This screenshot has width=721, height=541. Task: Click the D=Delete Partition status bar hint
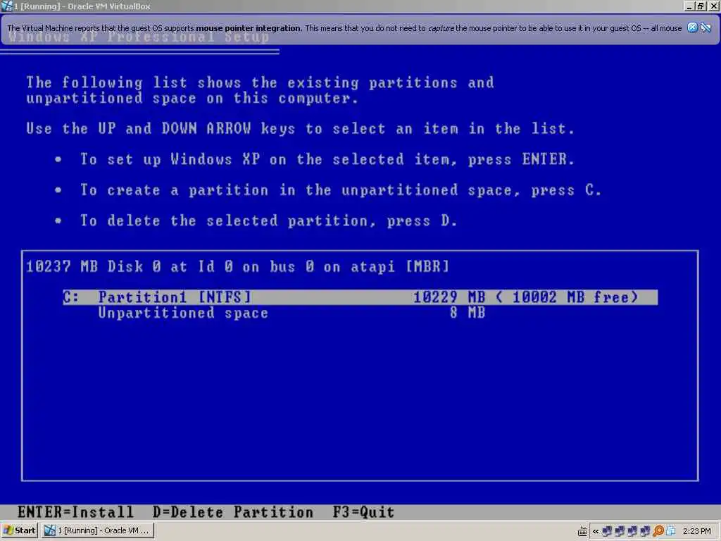pyautogui.click(x=232, y=512)
